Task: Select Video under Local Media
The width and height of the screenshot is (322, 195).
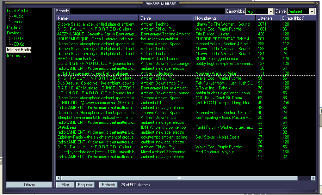Action: [x=18, y=22]
